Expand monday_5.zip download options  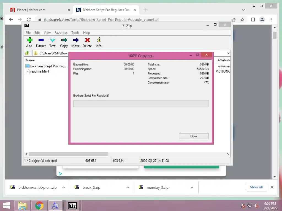tap(192, 187)
